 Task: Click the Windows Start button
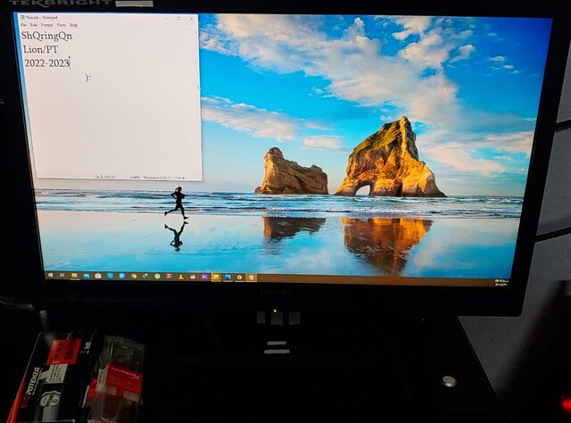pos(50,275)
